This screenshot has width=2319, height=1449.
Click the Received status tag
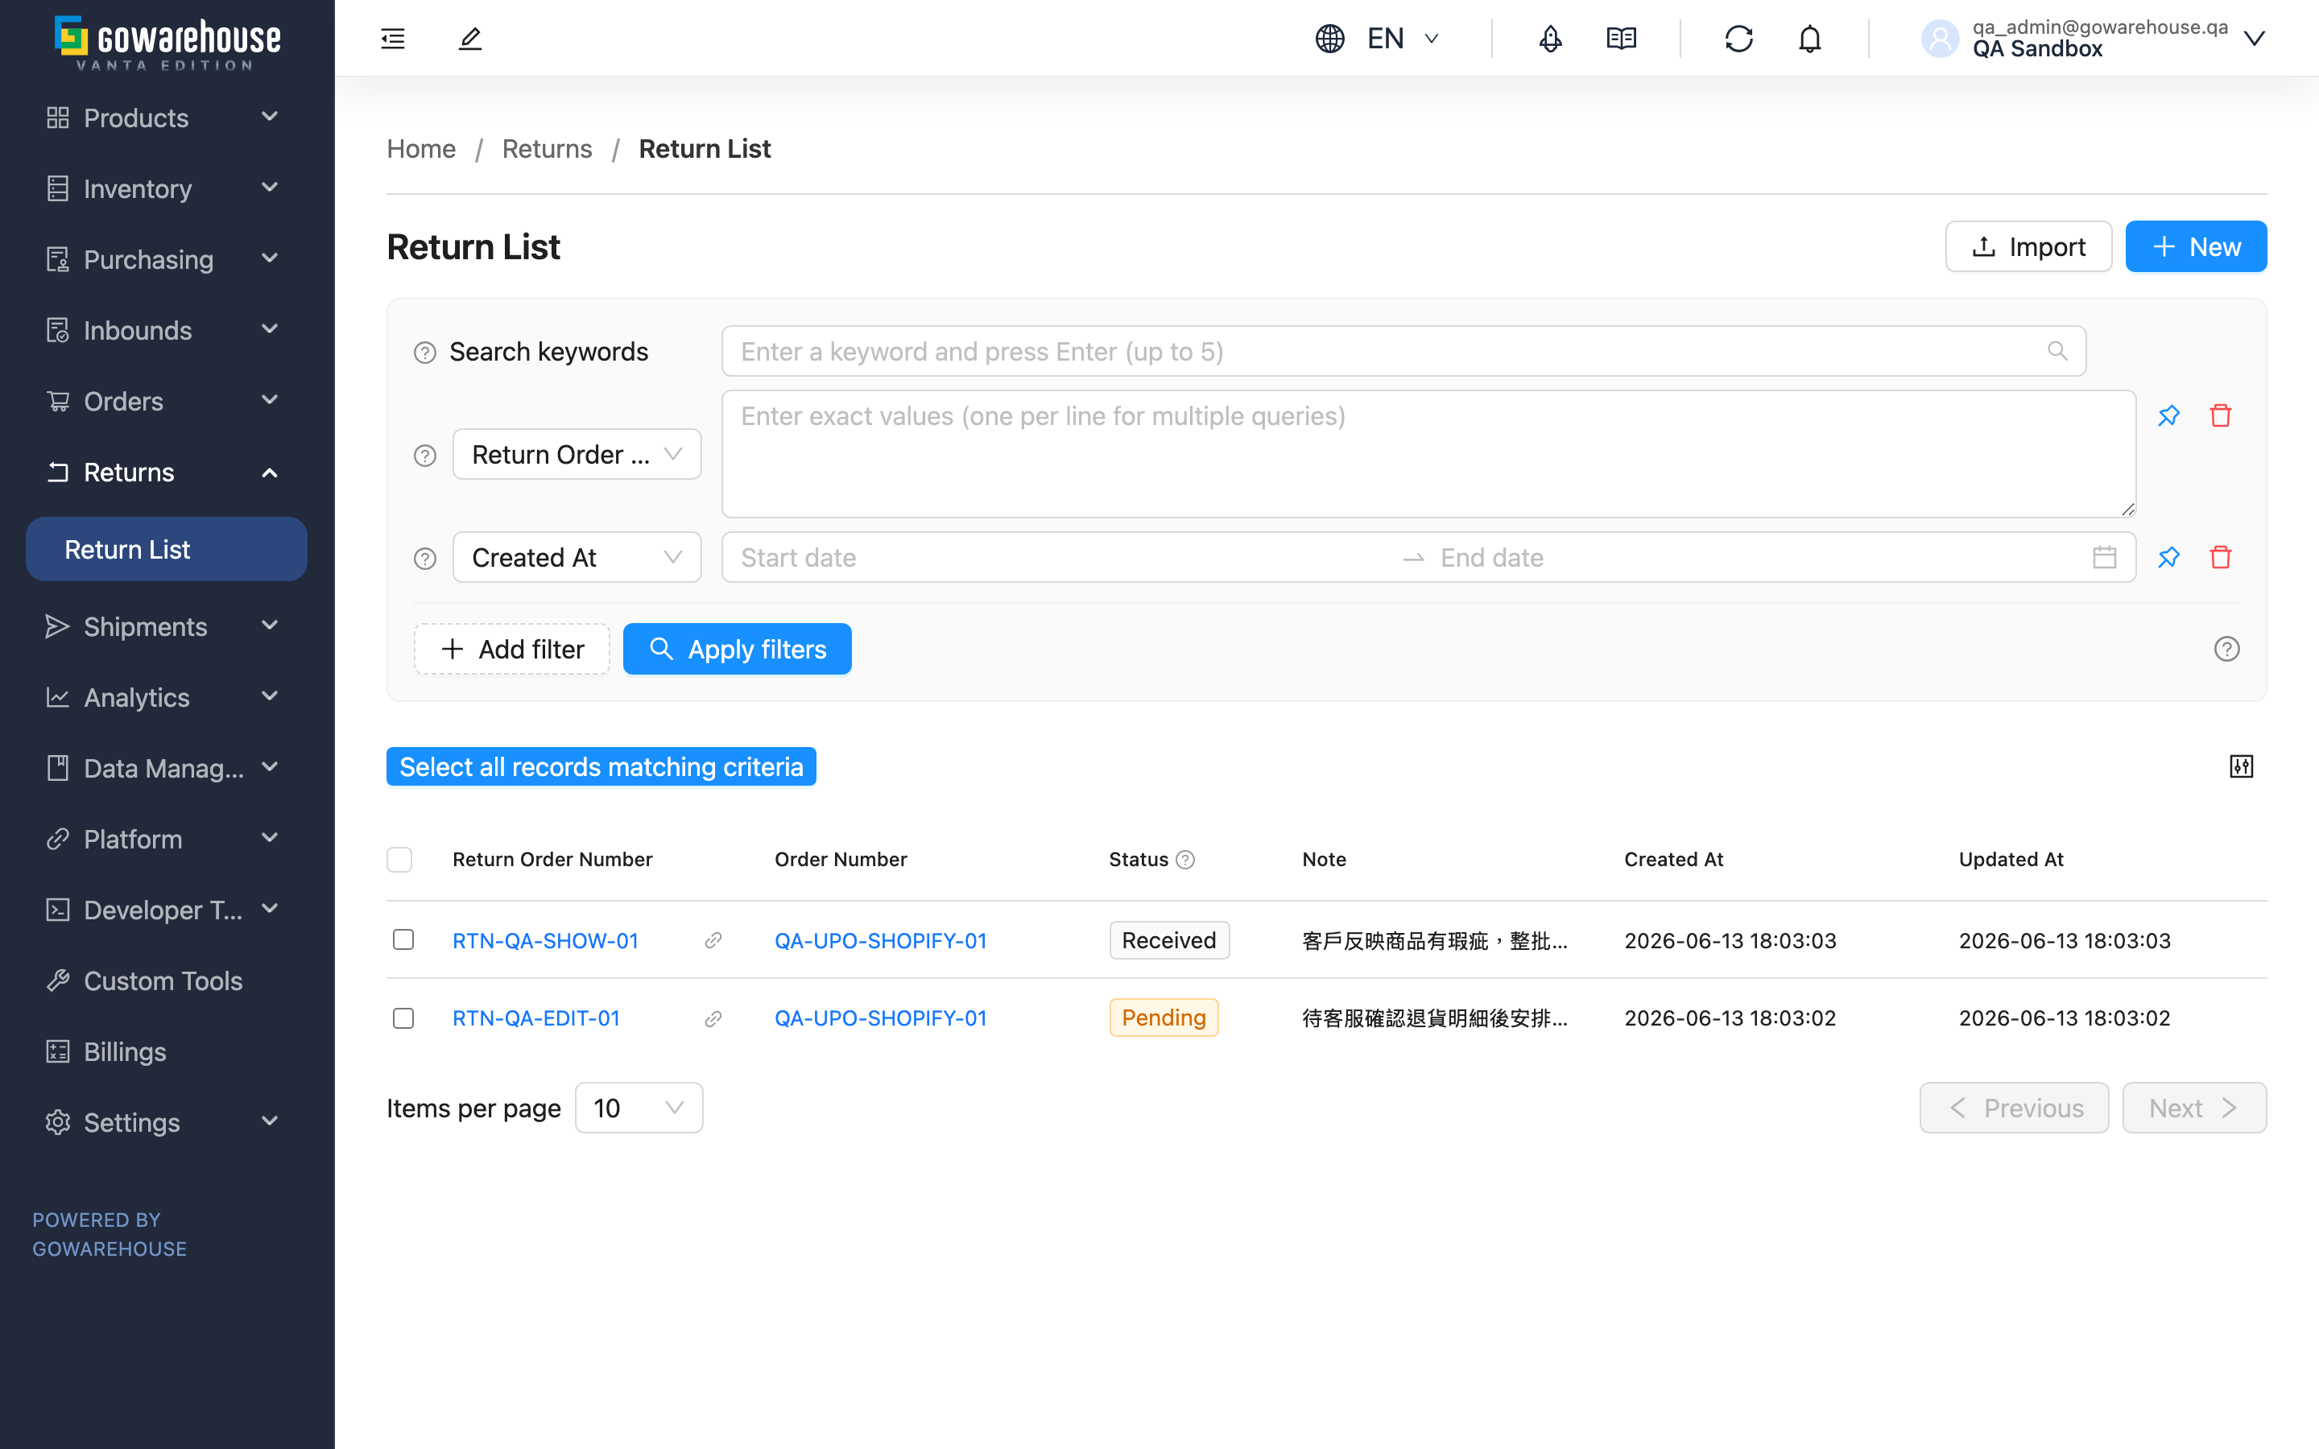[x=1169, y=940]
